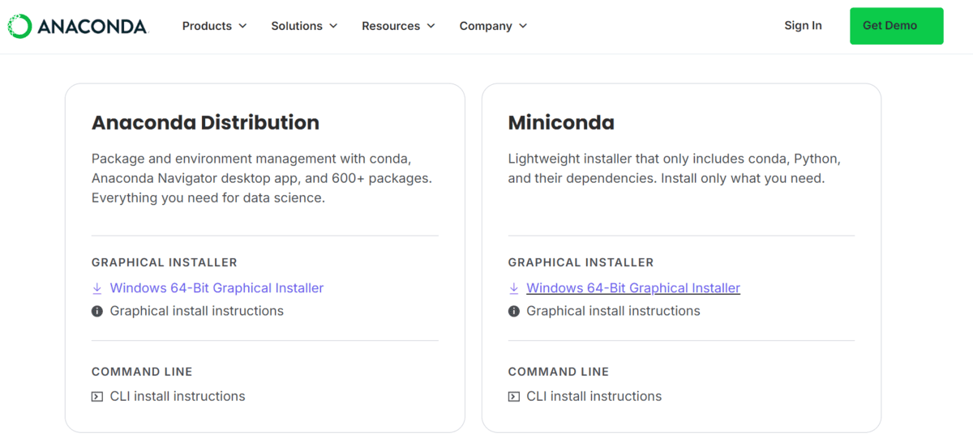Expand the Company chevron arrow
973x442 pixels.
tap(523, 26)
